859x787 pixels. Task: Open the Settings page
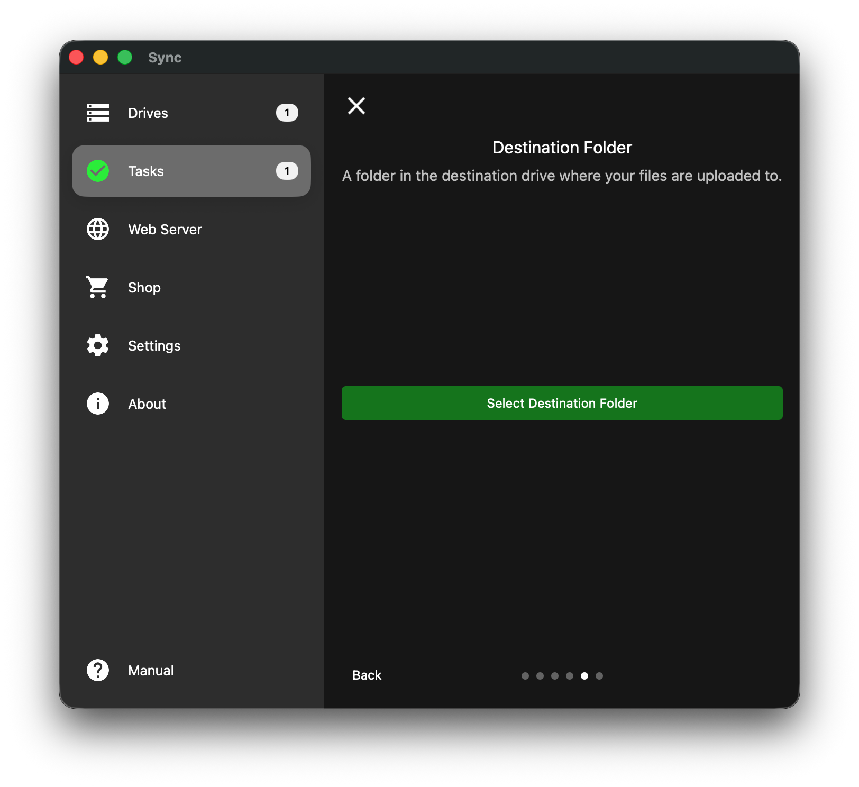pyautogui.click(x=154, y=345)
